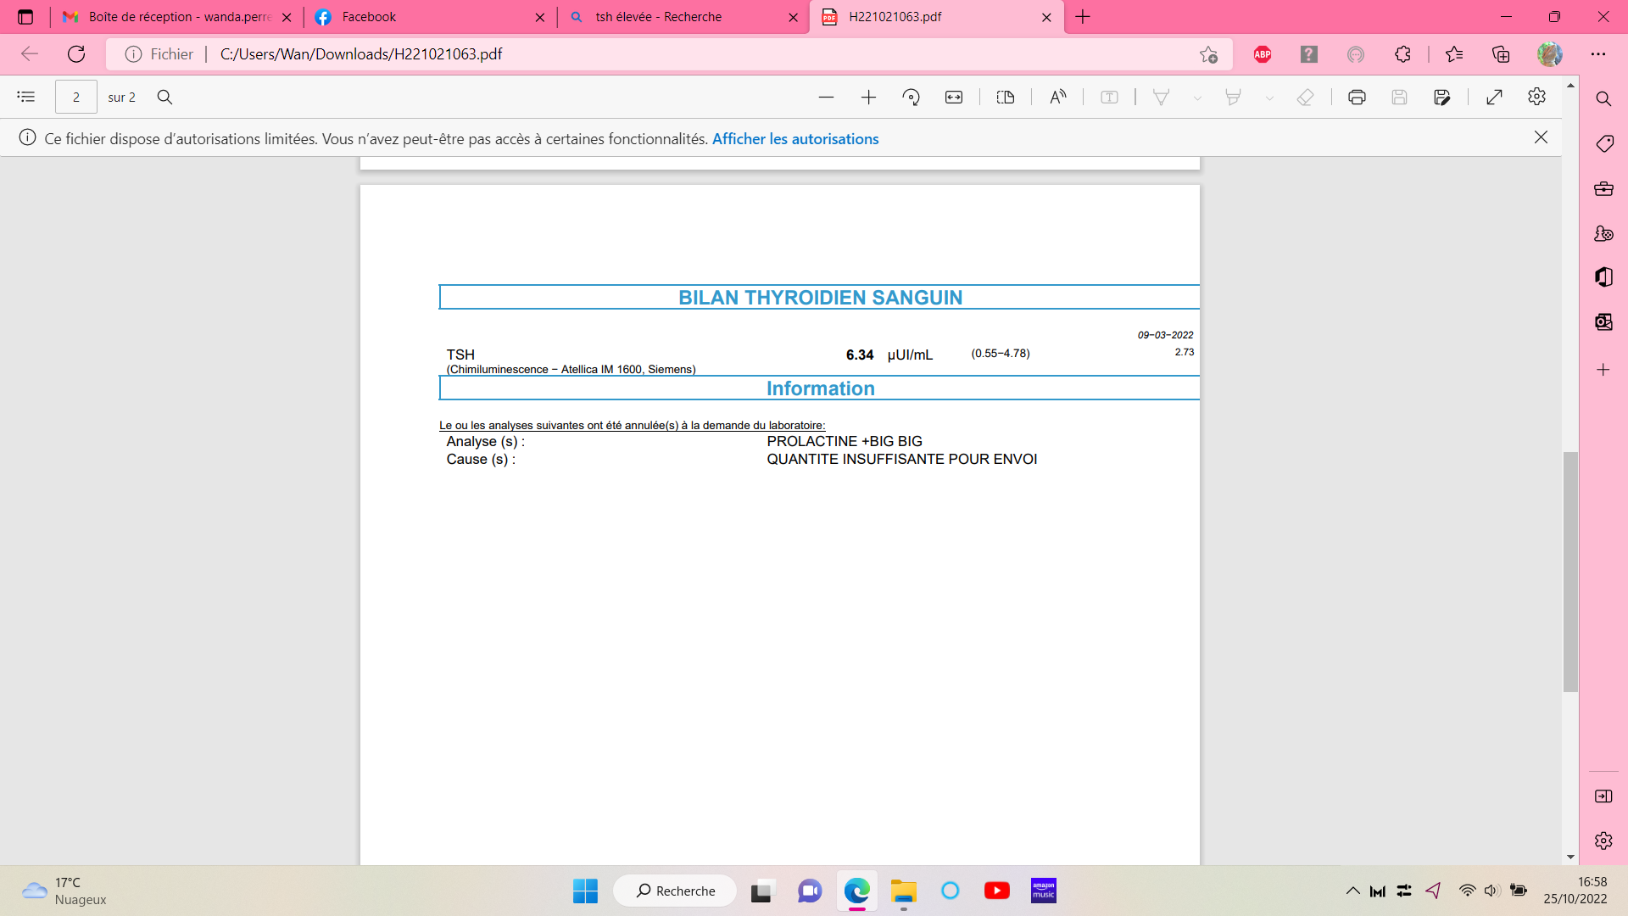
Task: Click the PDF zoom out button
Action: (x=826, y=98)
